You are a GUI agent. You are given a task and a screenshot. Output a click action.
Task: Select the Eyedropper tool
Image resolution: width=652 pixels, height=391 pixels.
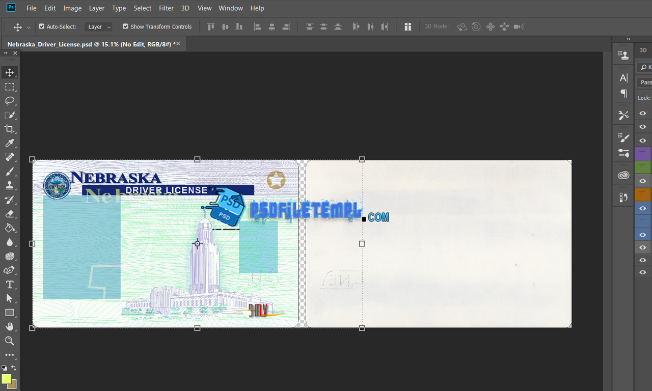click(x=10, y=144)
